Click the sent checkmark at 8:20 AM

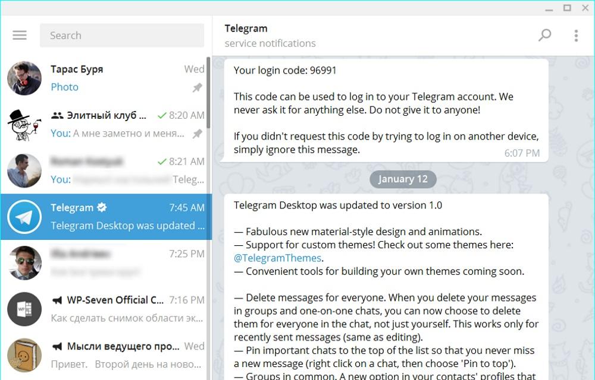(162, 115)
